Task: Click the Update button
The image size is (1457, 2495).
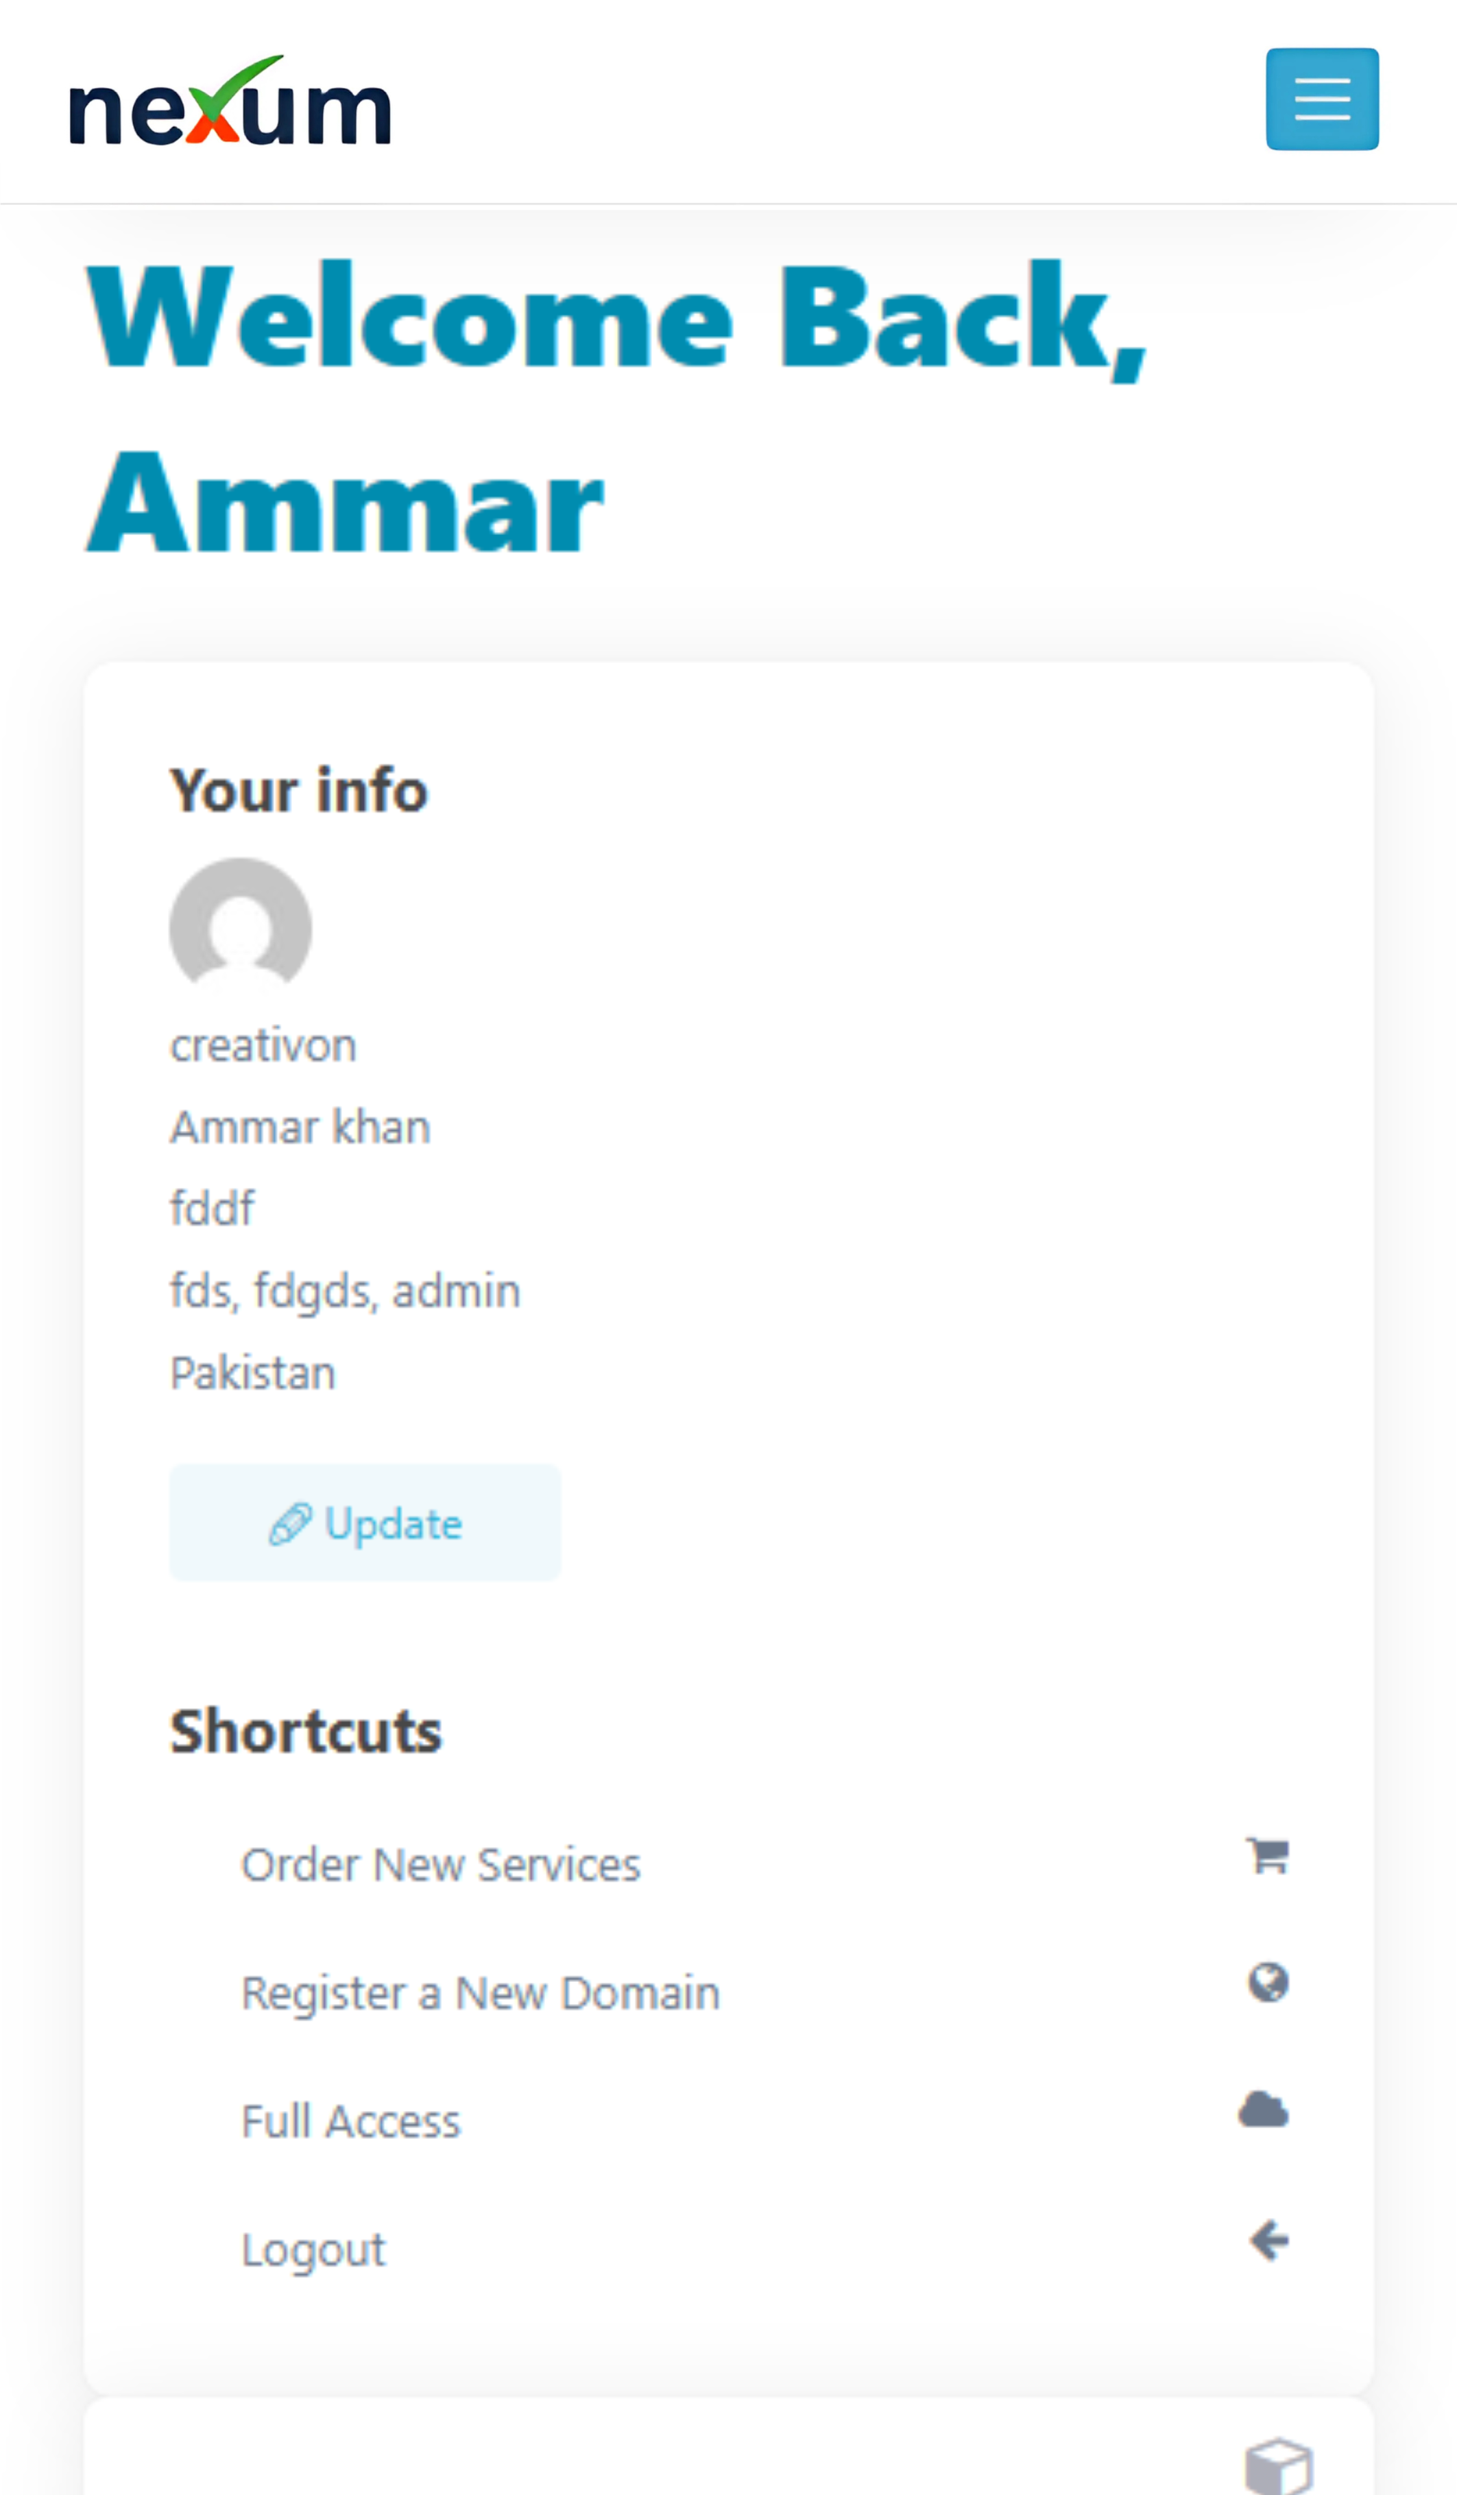Action: click(365, 1523)
